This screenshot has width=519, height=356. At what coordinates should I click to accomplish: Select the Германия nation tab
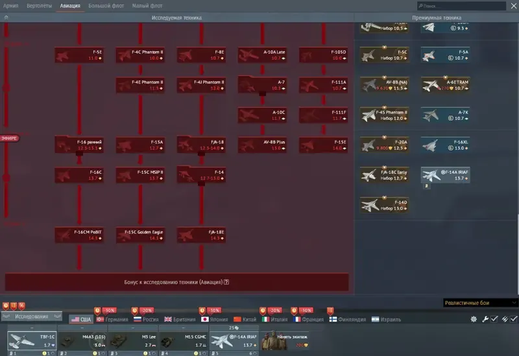(x=112, y=319)
